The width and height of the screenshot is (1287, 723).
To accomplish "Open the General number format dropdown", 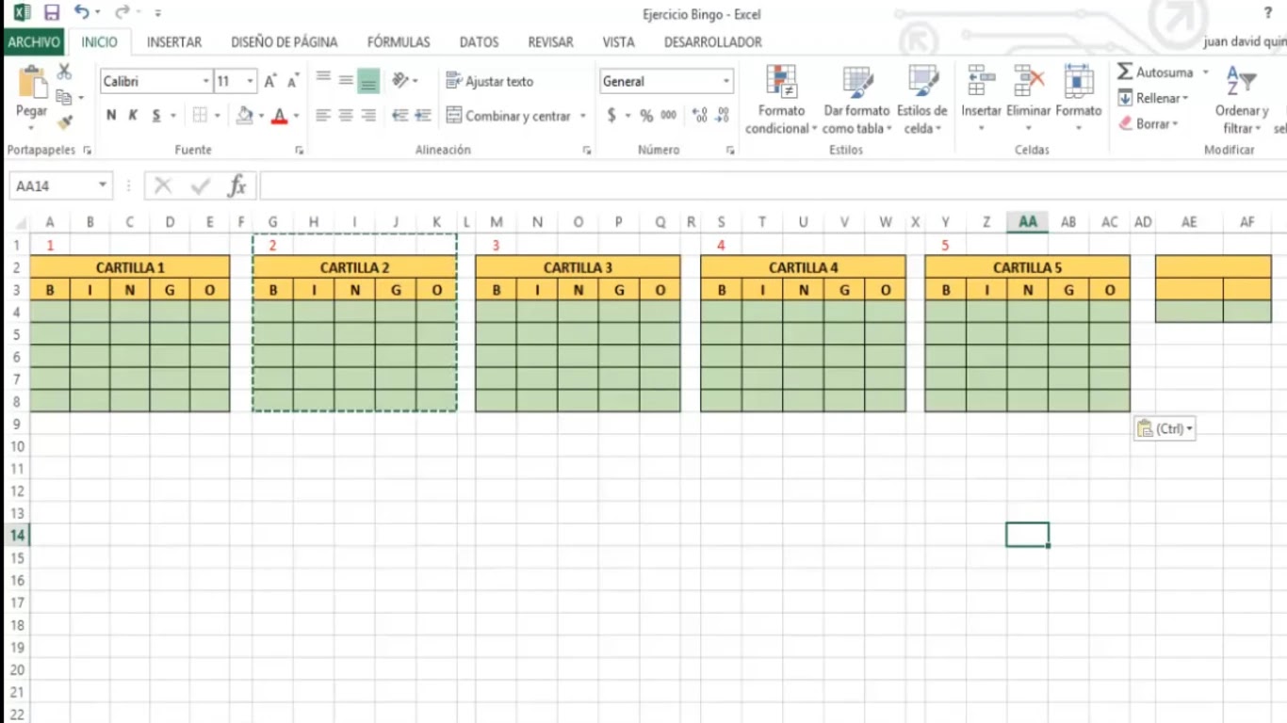I will point(726,82).
